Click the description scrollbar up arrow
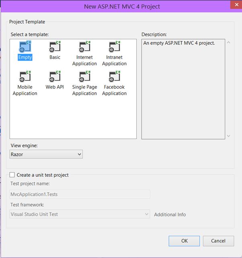Viewport: 242px width, 258px height. pos(228,43)
